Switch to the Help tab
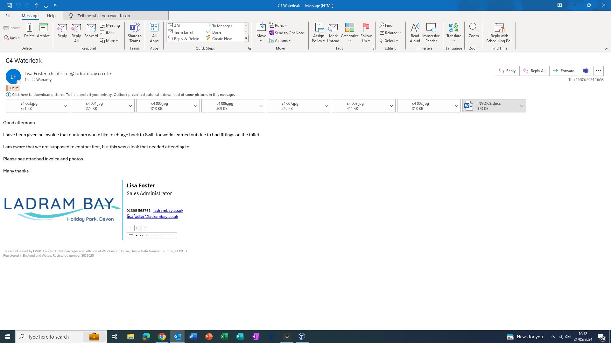The height and width of the screenshot is (343, 611). pyautogui.click(x=51, y=16)
